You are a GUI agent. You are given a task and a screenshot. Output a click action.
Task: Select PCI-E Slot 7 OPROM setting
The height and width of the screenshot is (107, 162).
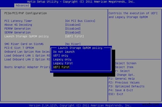[x=19, y=48]
